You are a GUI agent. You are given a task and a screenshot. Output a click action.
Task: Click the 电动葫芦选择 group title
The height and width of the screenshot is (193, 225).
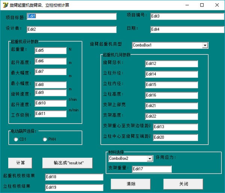(x=24, y=131)
